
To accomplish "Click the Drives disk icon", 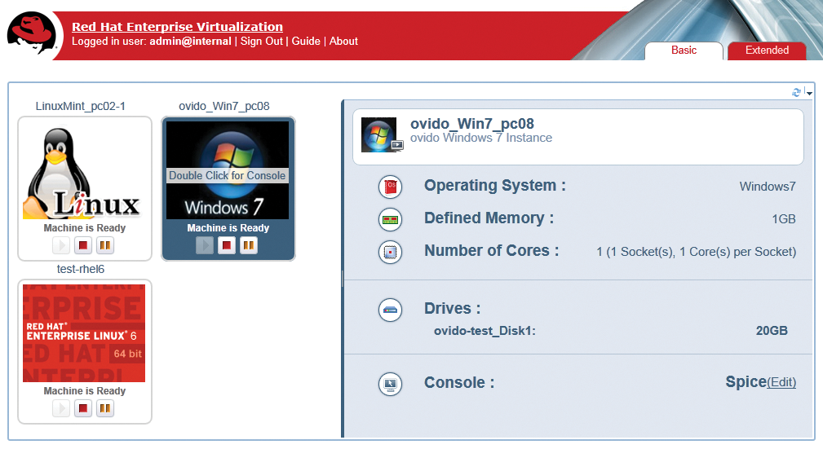I will pyautogui.click(x=391, y=310).
